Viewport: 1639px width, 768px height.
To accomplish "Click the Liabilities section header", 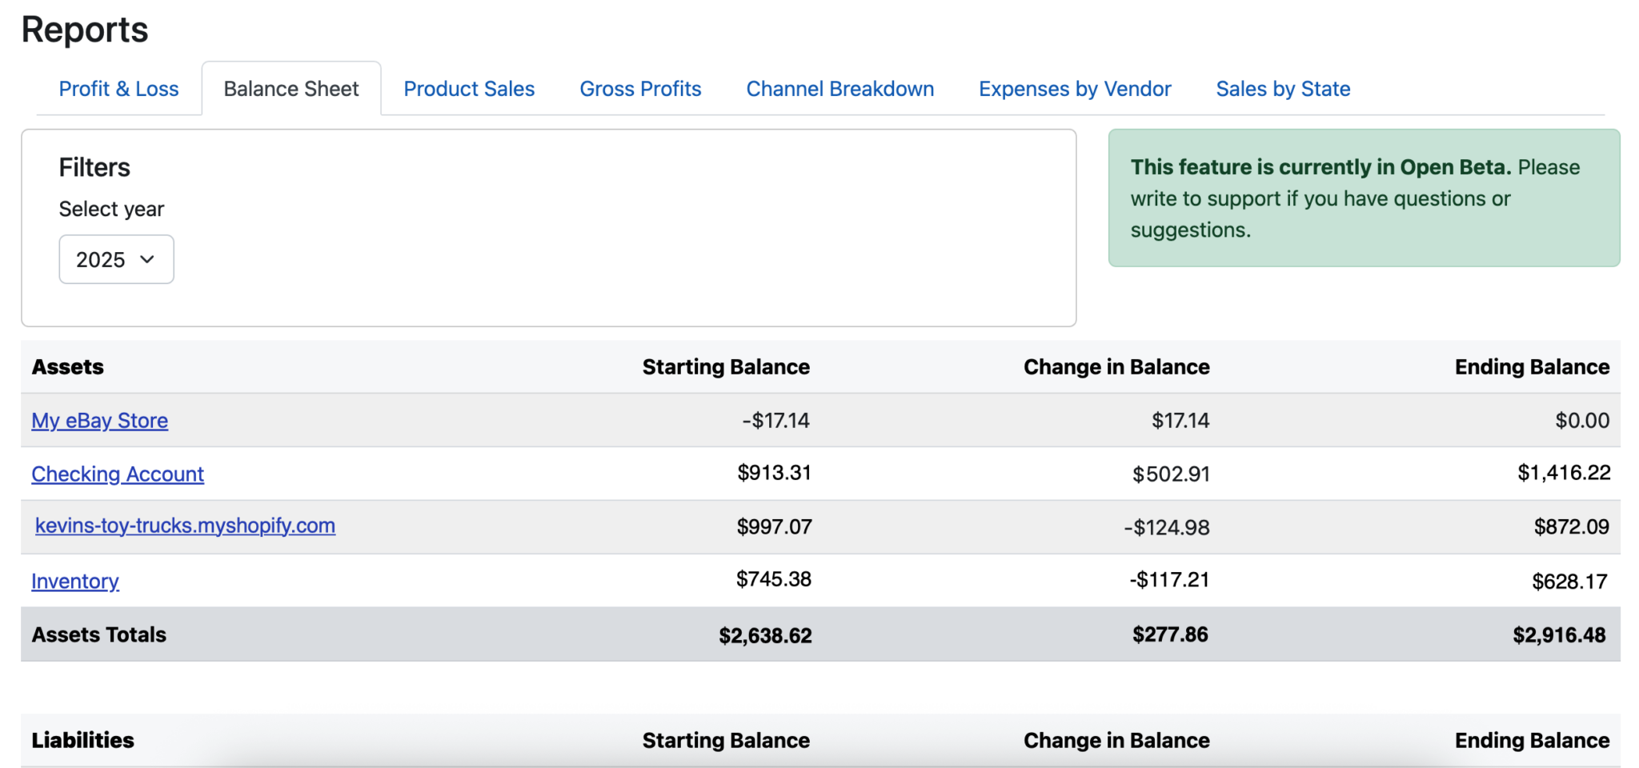I will click(x=82, y=740).
